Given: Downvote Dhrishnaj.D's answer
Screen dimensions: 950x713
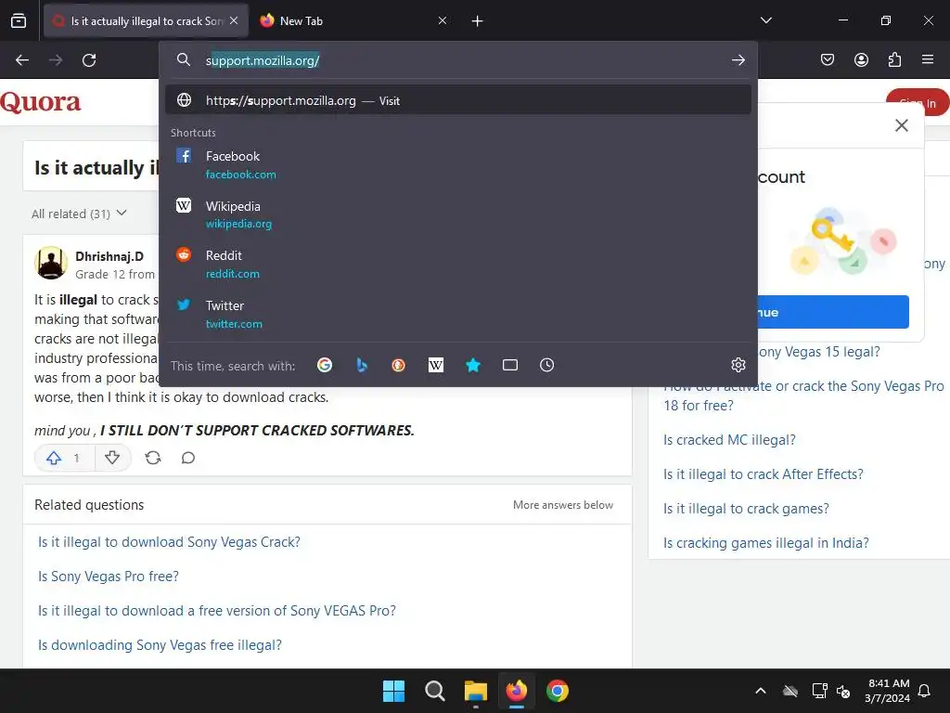Looking at the screenshot, I should pyautogui.click(x=112, y=458).
